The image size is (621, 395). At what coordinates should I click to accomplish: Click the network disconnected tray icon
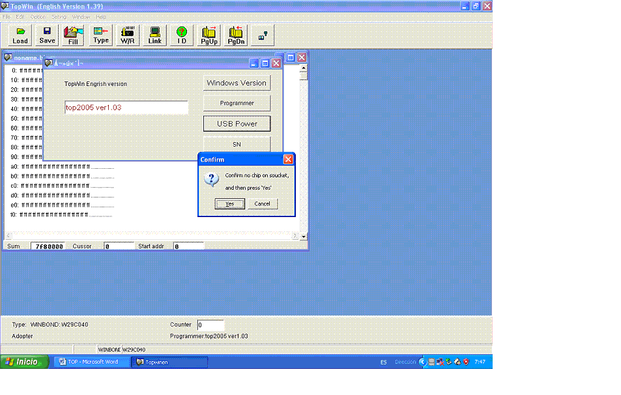tap(440, 362)
